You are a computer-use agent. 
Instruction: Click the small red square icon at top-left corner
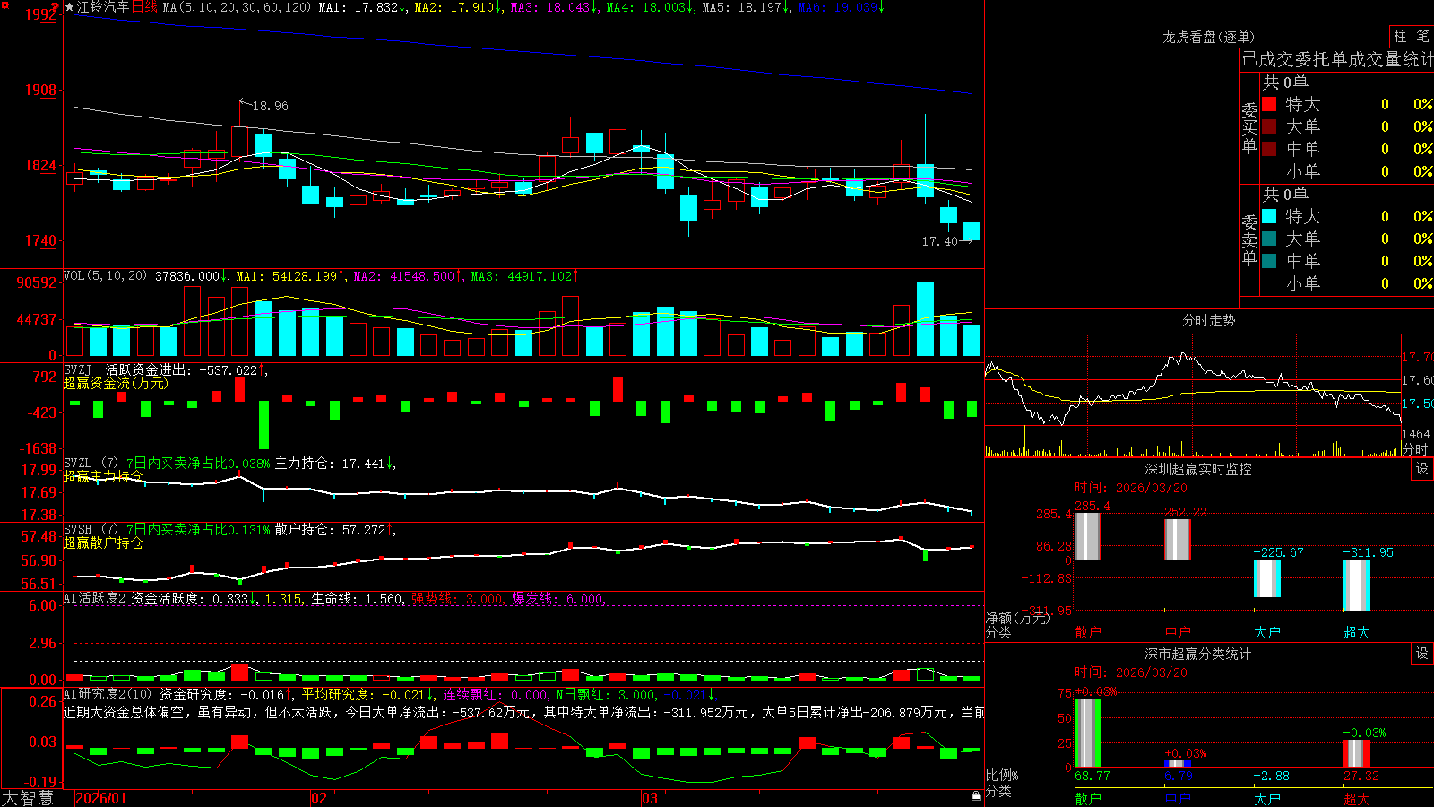pos(4,5)
